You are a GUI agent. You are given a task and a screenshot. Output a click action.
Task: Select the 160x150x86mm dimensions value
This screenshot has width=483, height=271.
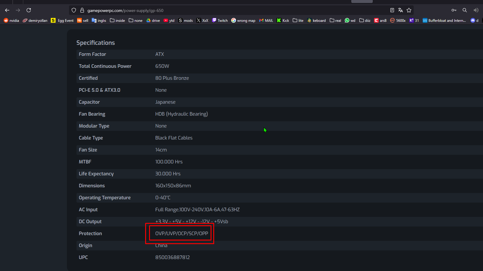pos(173,186)
